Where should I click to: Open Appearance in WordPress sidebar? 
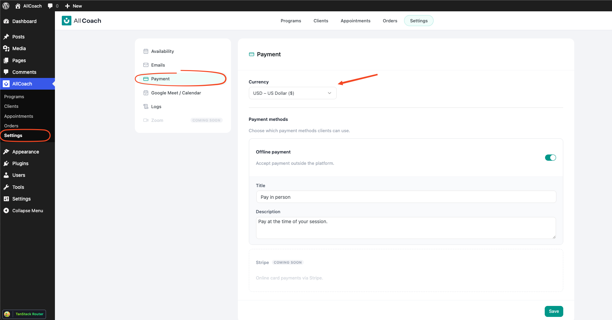[x=27, y=152]
